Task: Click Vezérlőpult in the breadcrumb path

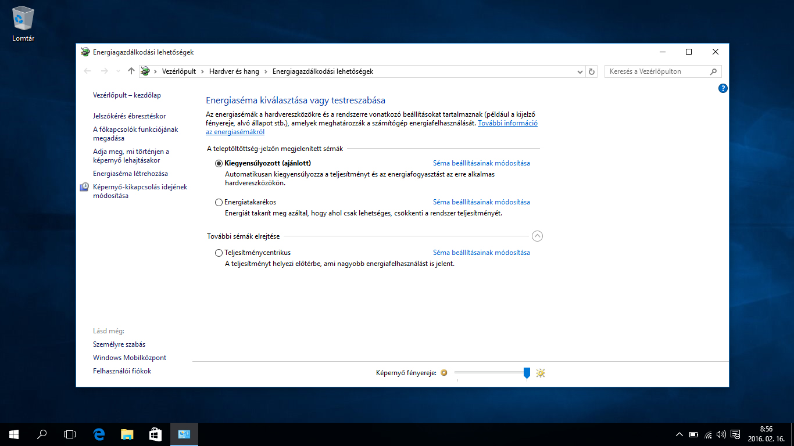Action: click(x=179, y=71)
